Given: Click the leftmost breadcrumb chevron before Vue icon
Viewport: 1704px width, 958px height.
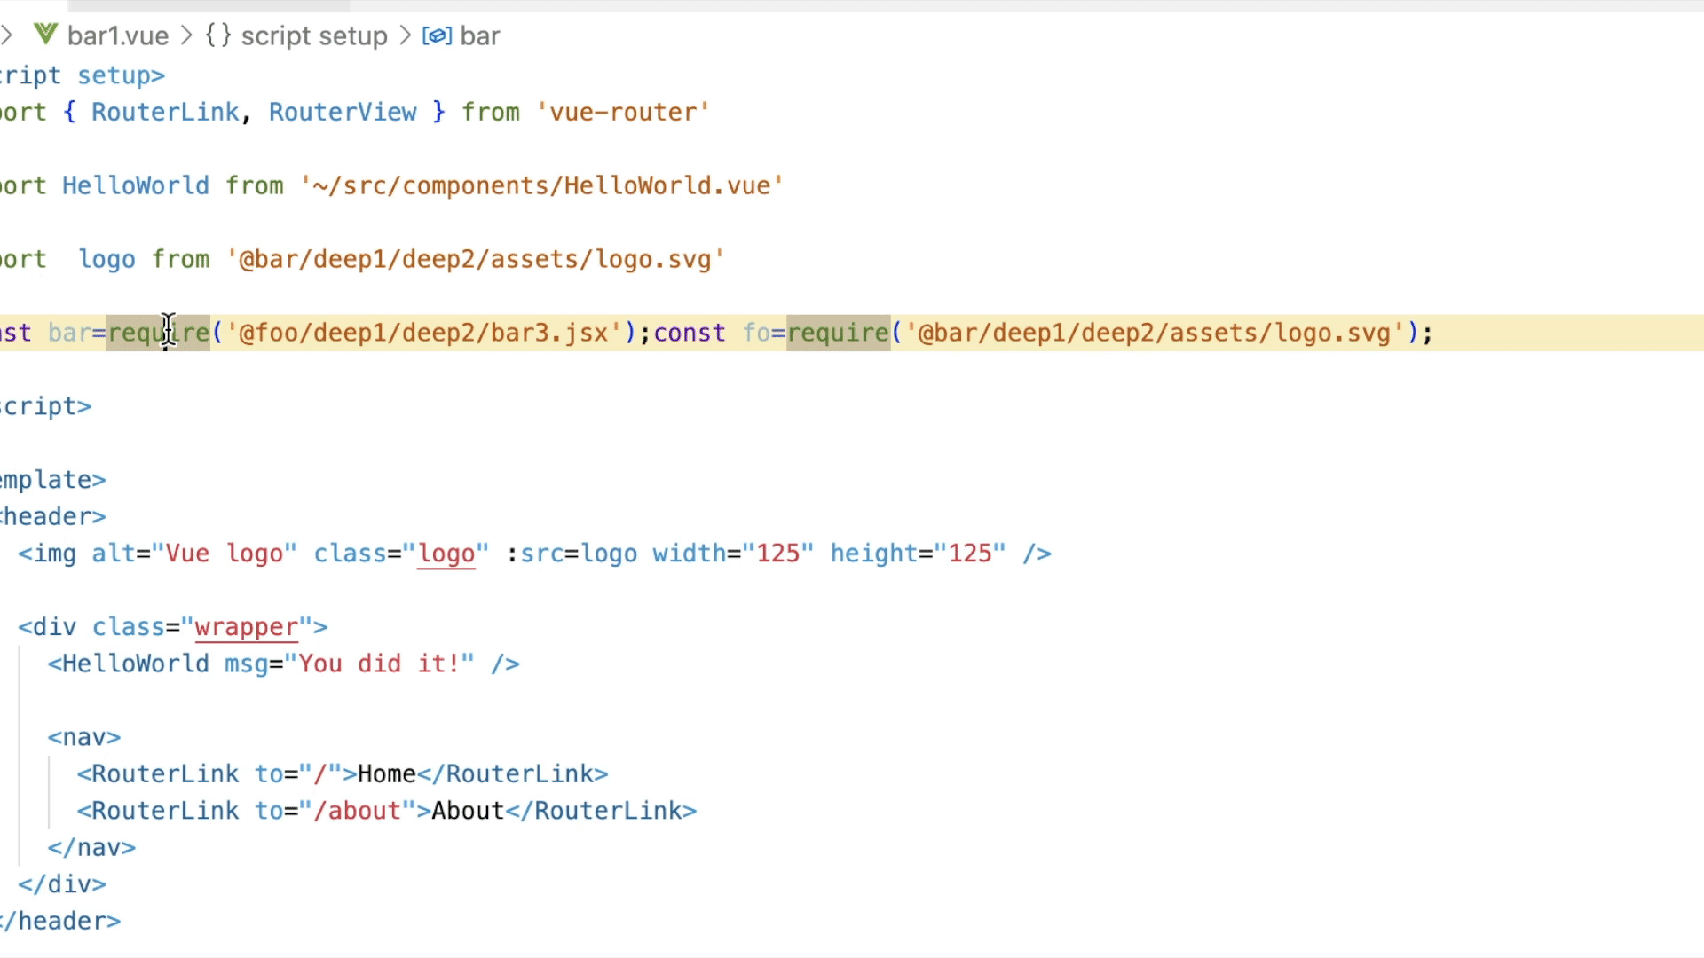Looking at the screenshot, I should click(7, 35).
